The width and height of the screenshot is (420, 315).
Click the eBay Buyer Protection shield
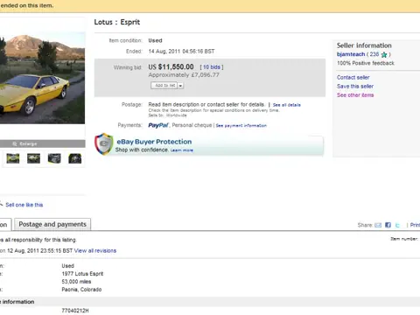point(104,144)
